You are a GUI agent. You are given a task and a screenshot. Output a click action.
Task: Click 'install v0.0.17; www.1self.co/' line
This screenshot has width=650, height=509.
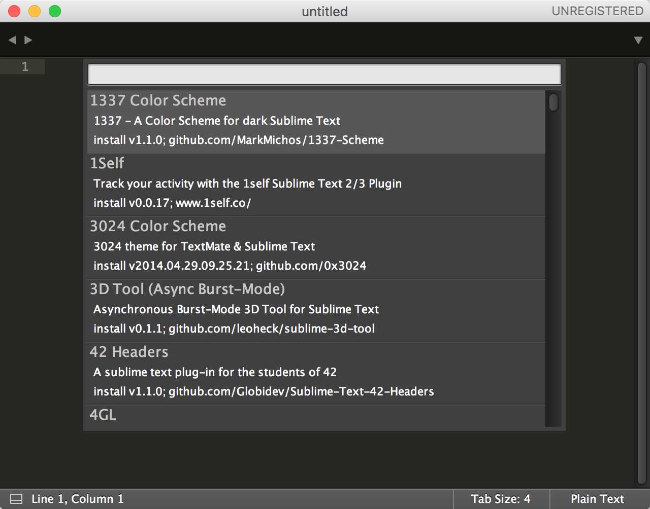pos(172,203)
